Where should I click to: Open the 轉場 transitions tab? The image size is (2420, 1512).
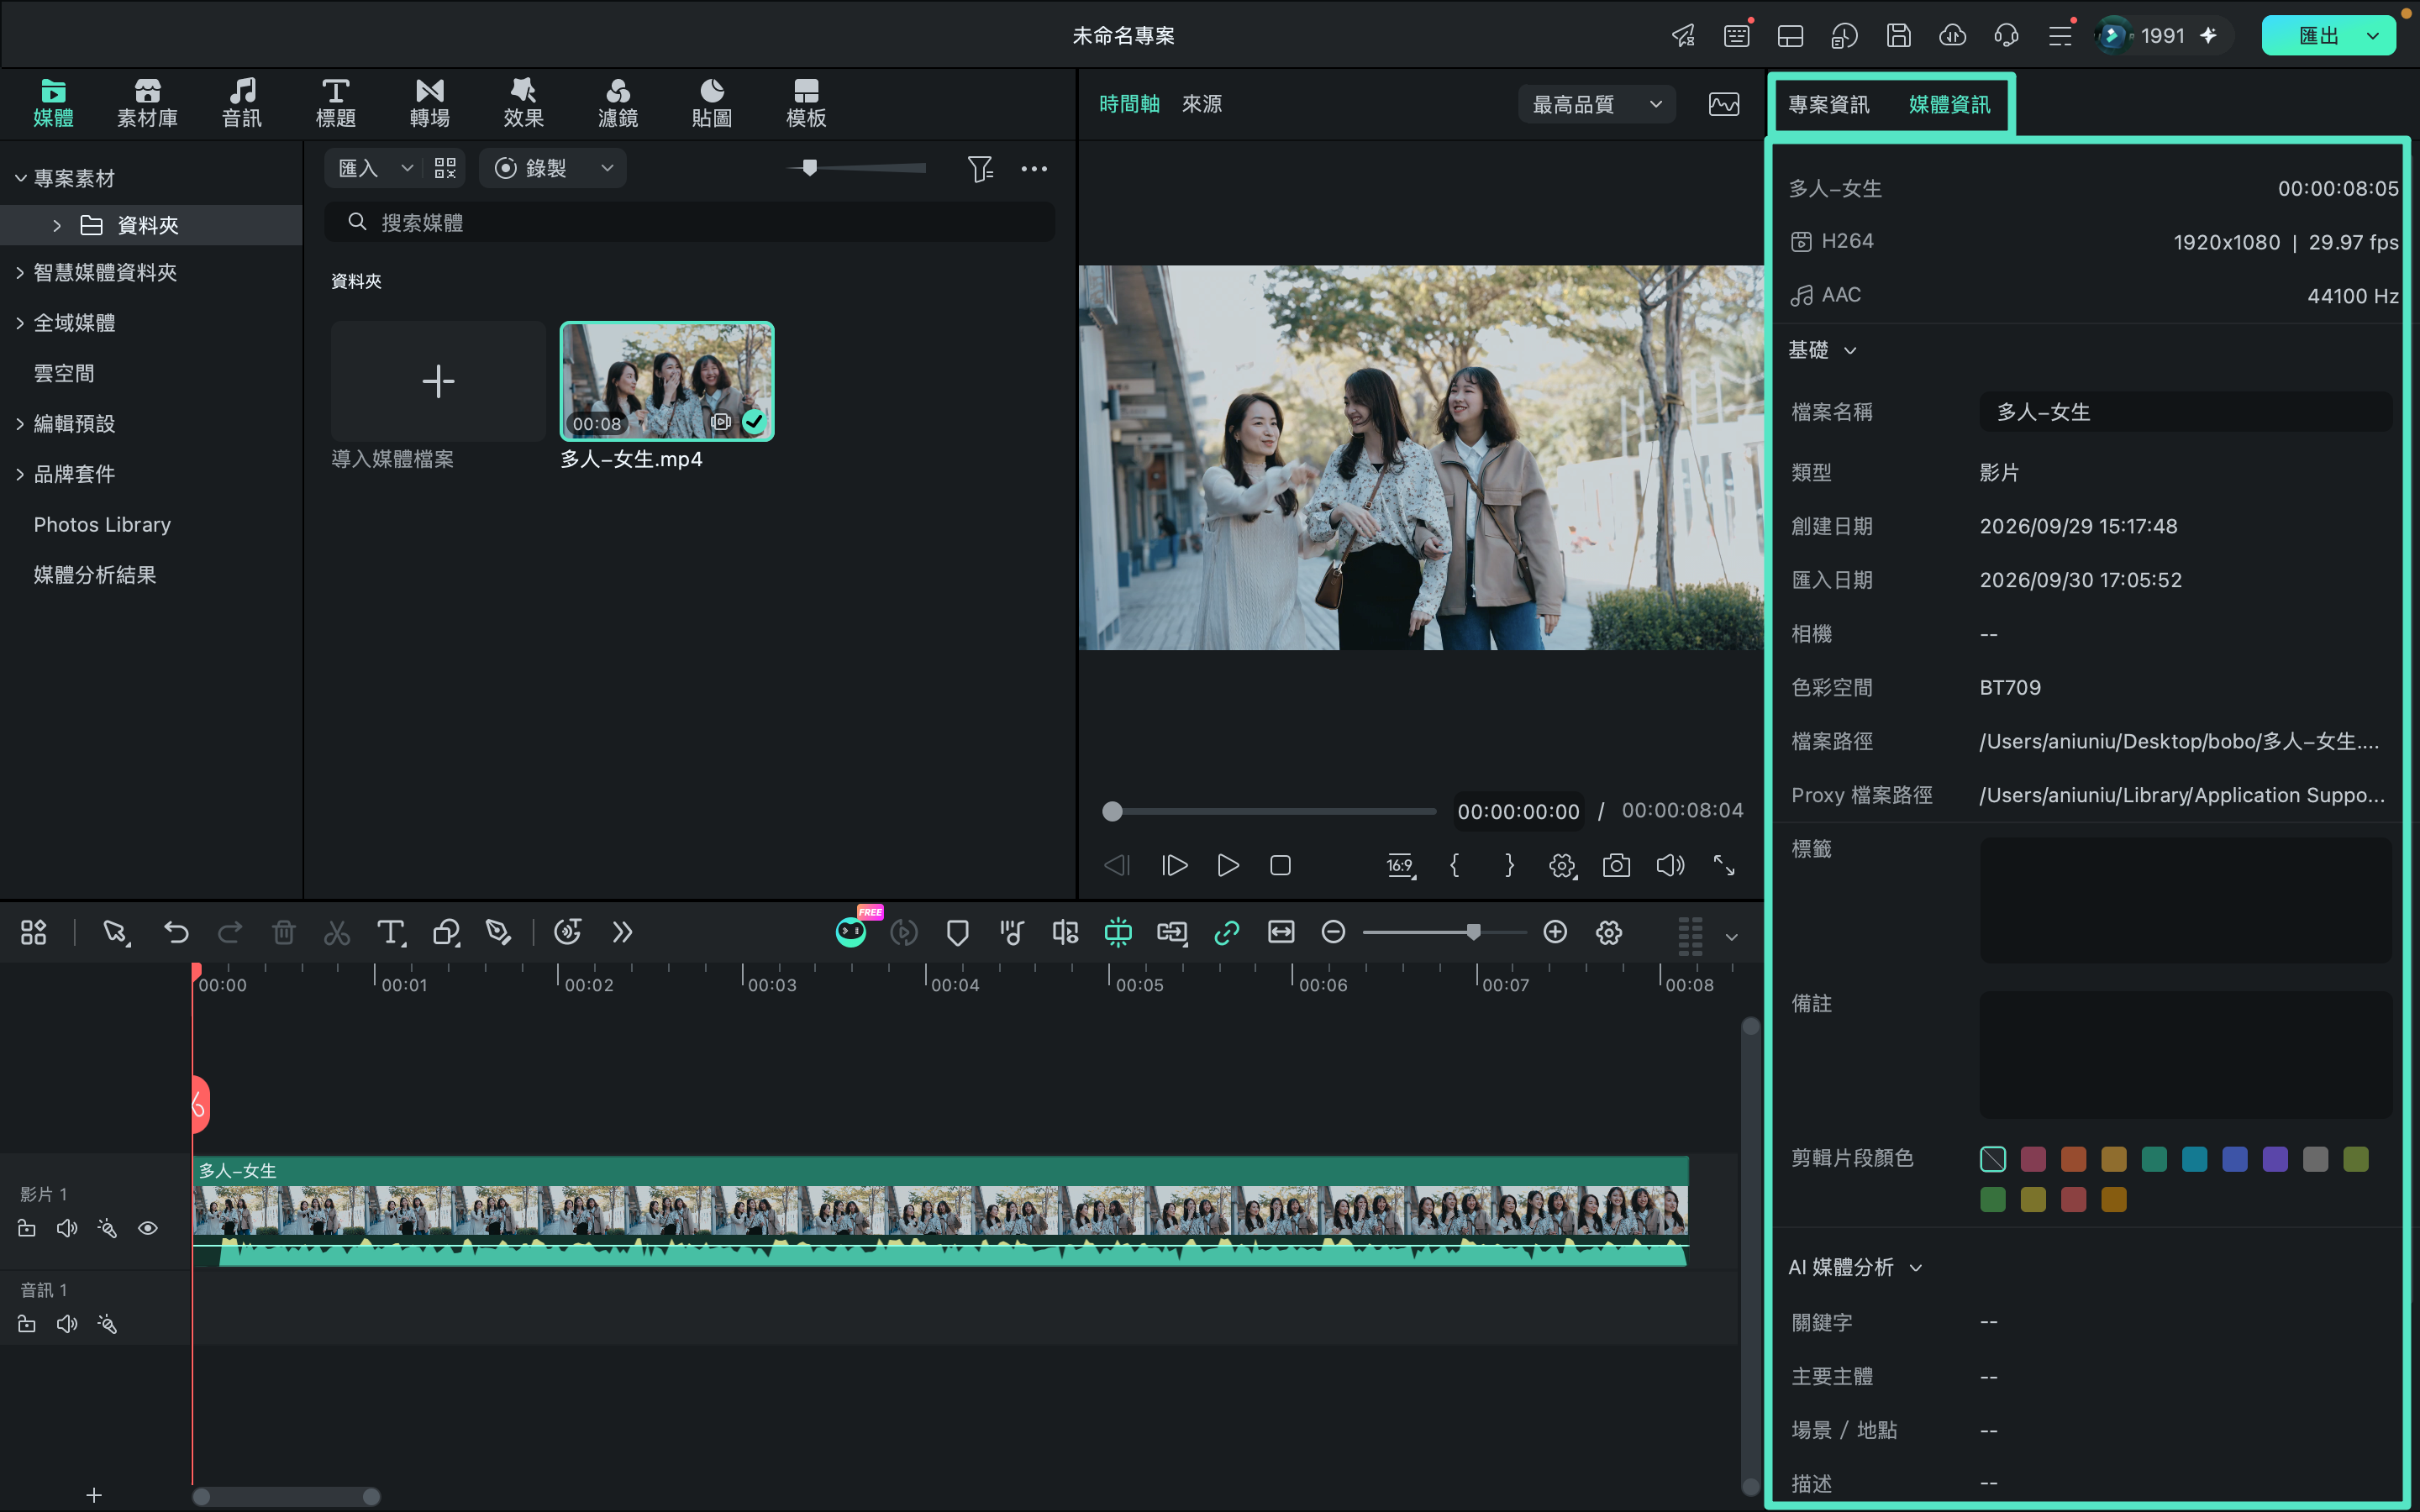point(429,104)
